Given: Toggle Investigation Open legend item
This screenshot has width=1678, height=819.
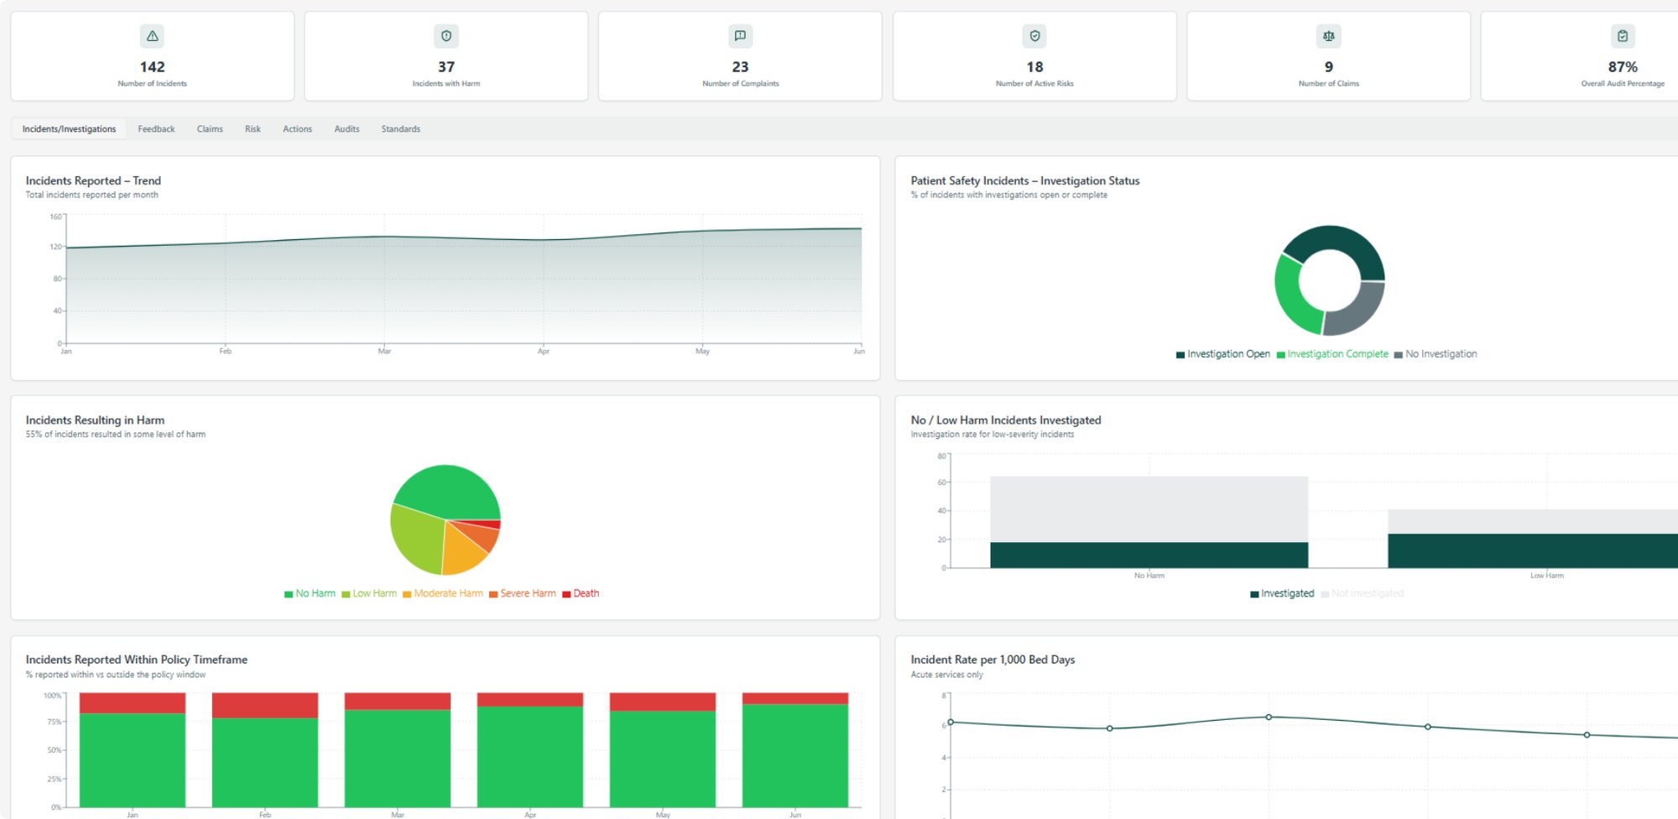Looking at the screenshot, I should (x=1223, y=354).
